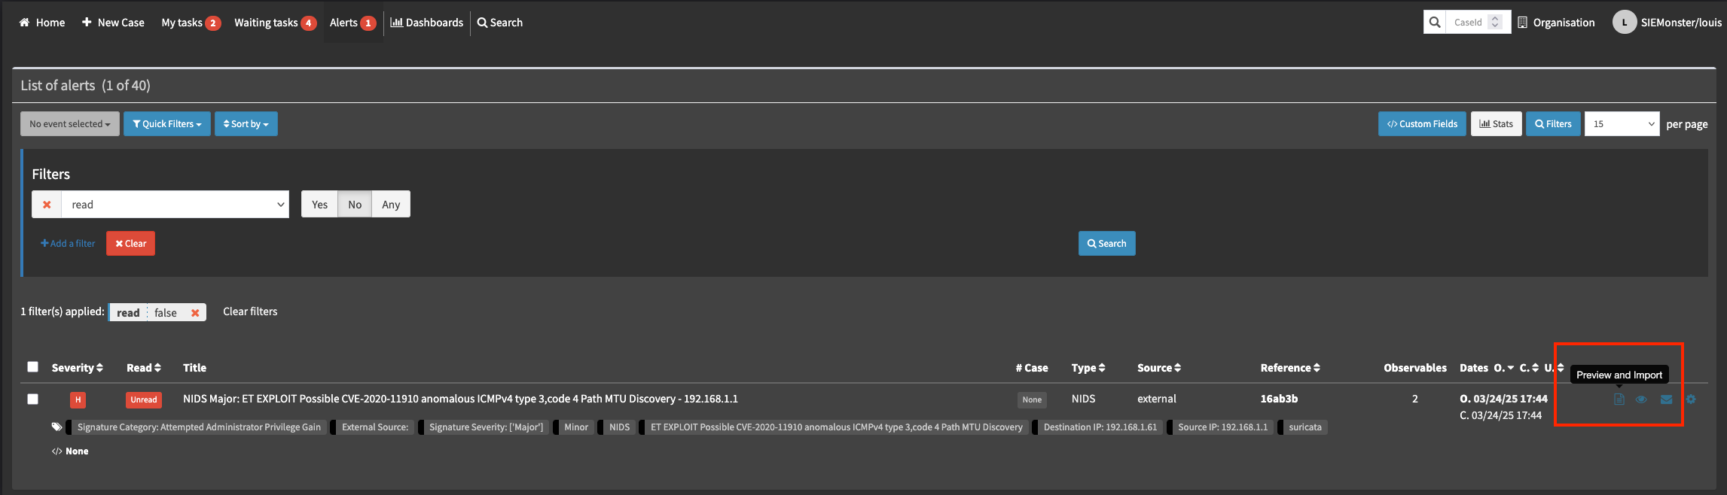
Task: Expand the Sort by dropdown
Action: [x=246, y=124]
